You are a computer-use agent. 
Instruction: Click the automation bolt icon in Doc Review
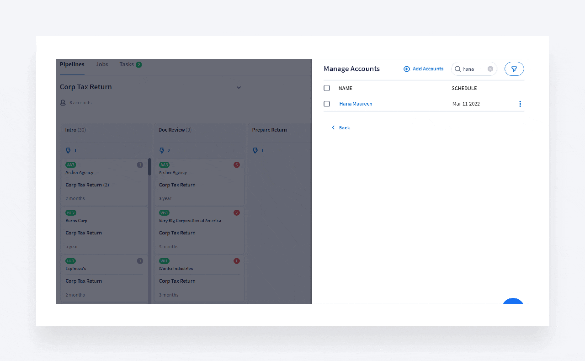162,150
